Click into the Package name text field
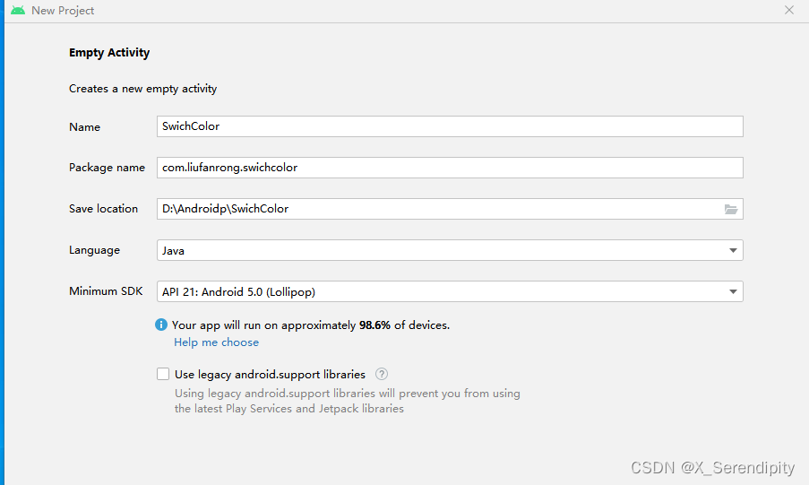The width and height of the screenshot is (809, 485). [450, 168]
